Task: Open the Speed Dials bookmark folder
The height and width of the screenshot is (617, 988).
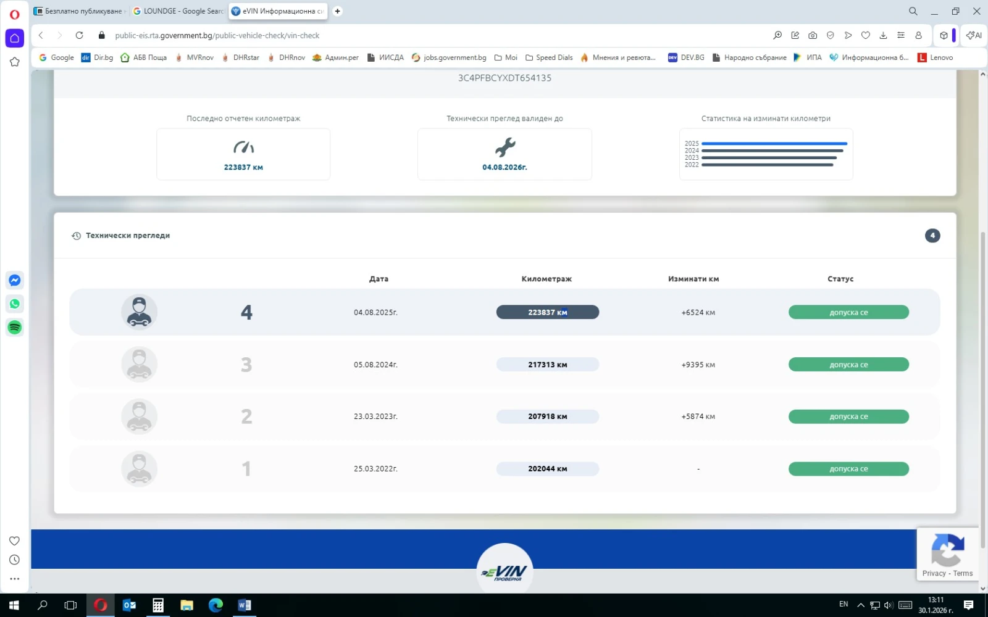Action: click(x=549, y=57)
